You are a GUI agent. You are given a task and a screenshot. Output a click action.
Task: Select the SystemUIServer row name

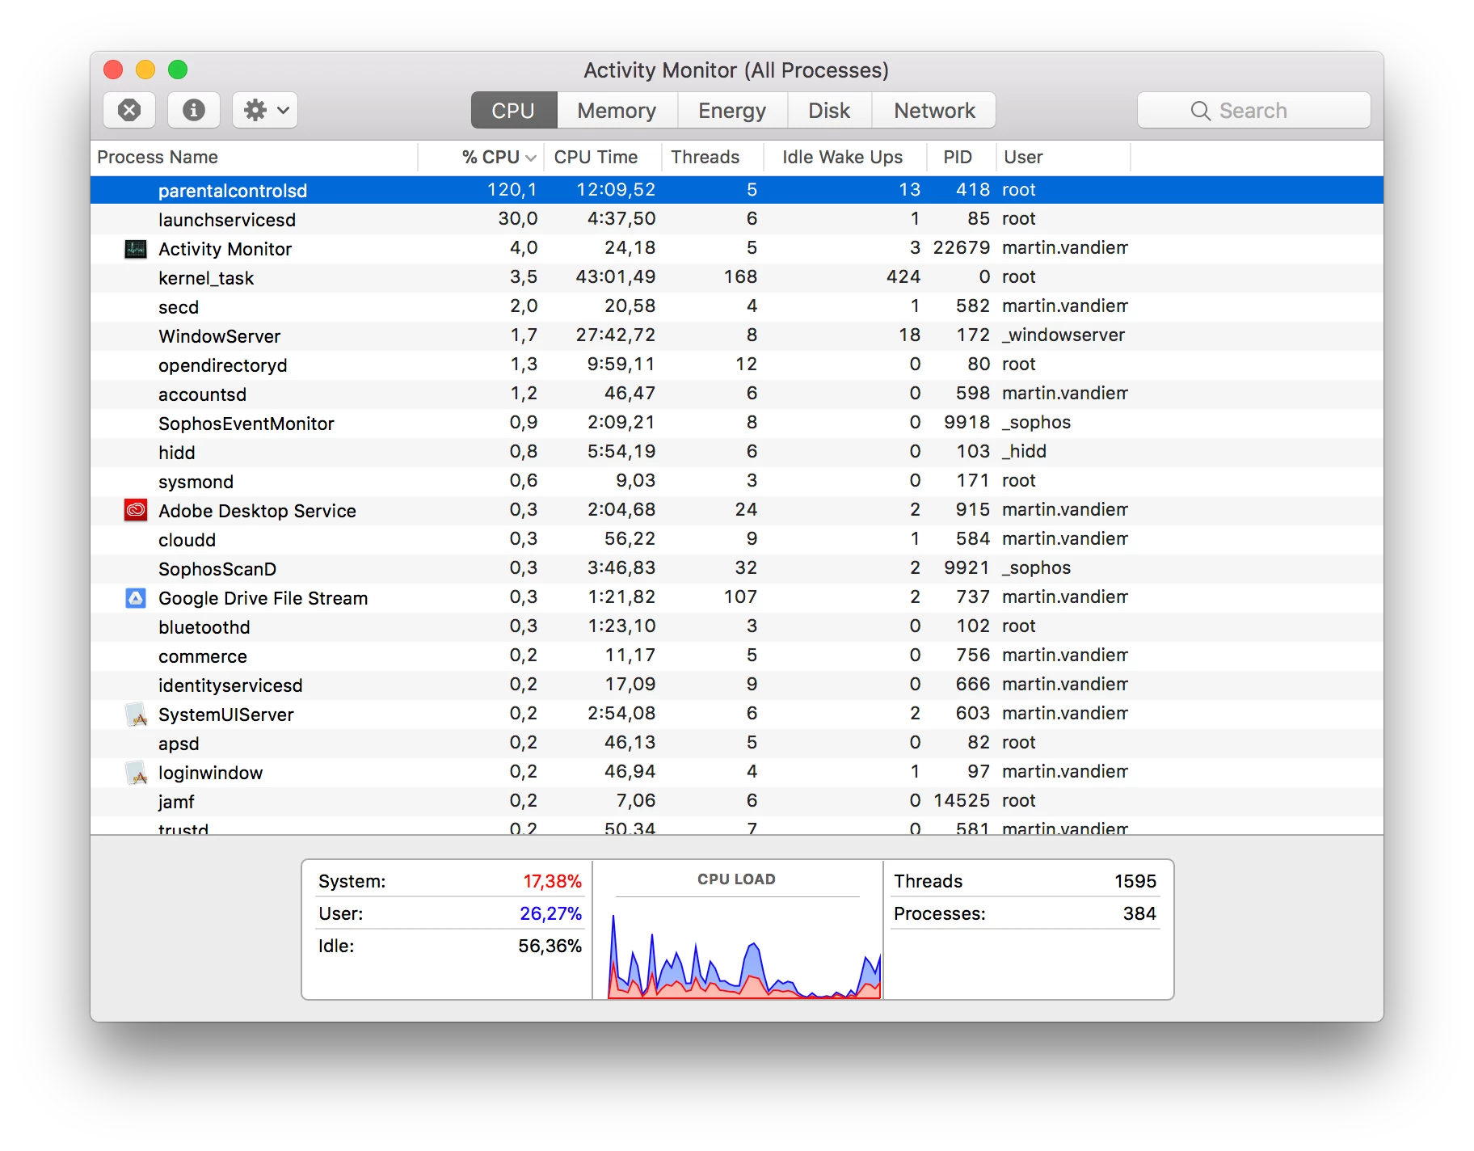click(x=226, y=715)
